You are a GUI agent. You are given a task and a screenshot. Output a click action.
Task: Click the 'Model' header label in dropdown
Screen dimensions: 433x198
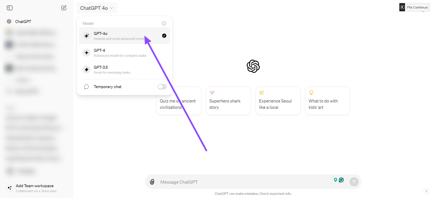click(x=88, y=24)
